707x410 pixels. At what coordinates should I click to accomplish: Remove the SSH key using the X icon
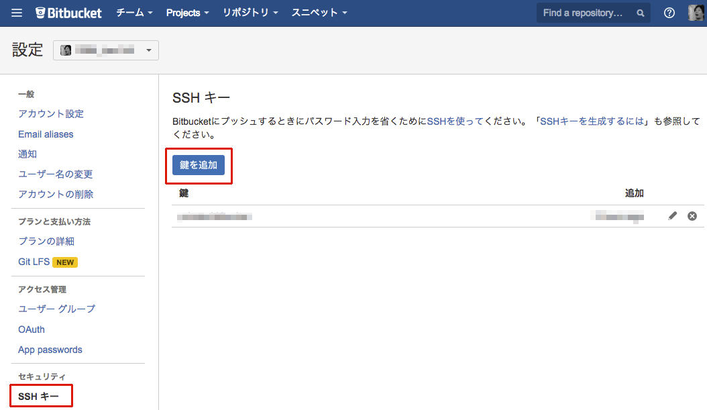pyautogui.click(x=692, y=215)
